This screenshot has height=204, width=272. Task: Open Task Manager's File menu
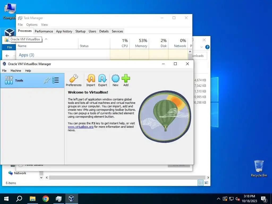point(20,25)
